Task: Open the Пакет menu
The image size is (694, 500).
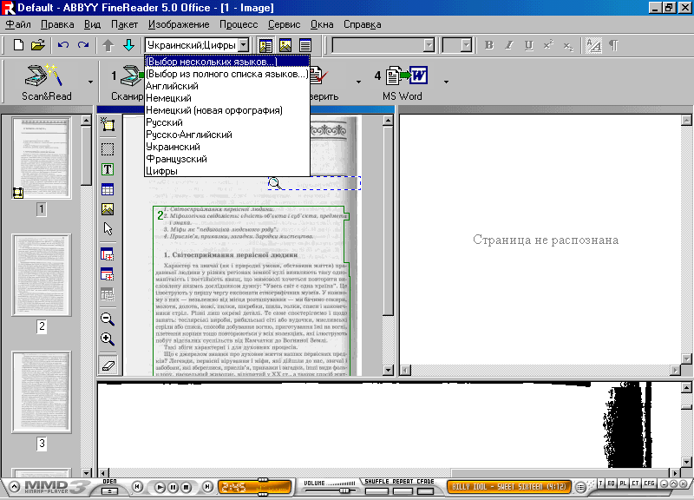Action: (x=124, y=24)
